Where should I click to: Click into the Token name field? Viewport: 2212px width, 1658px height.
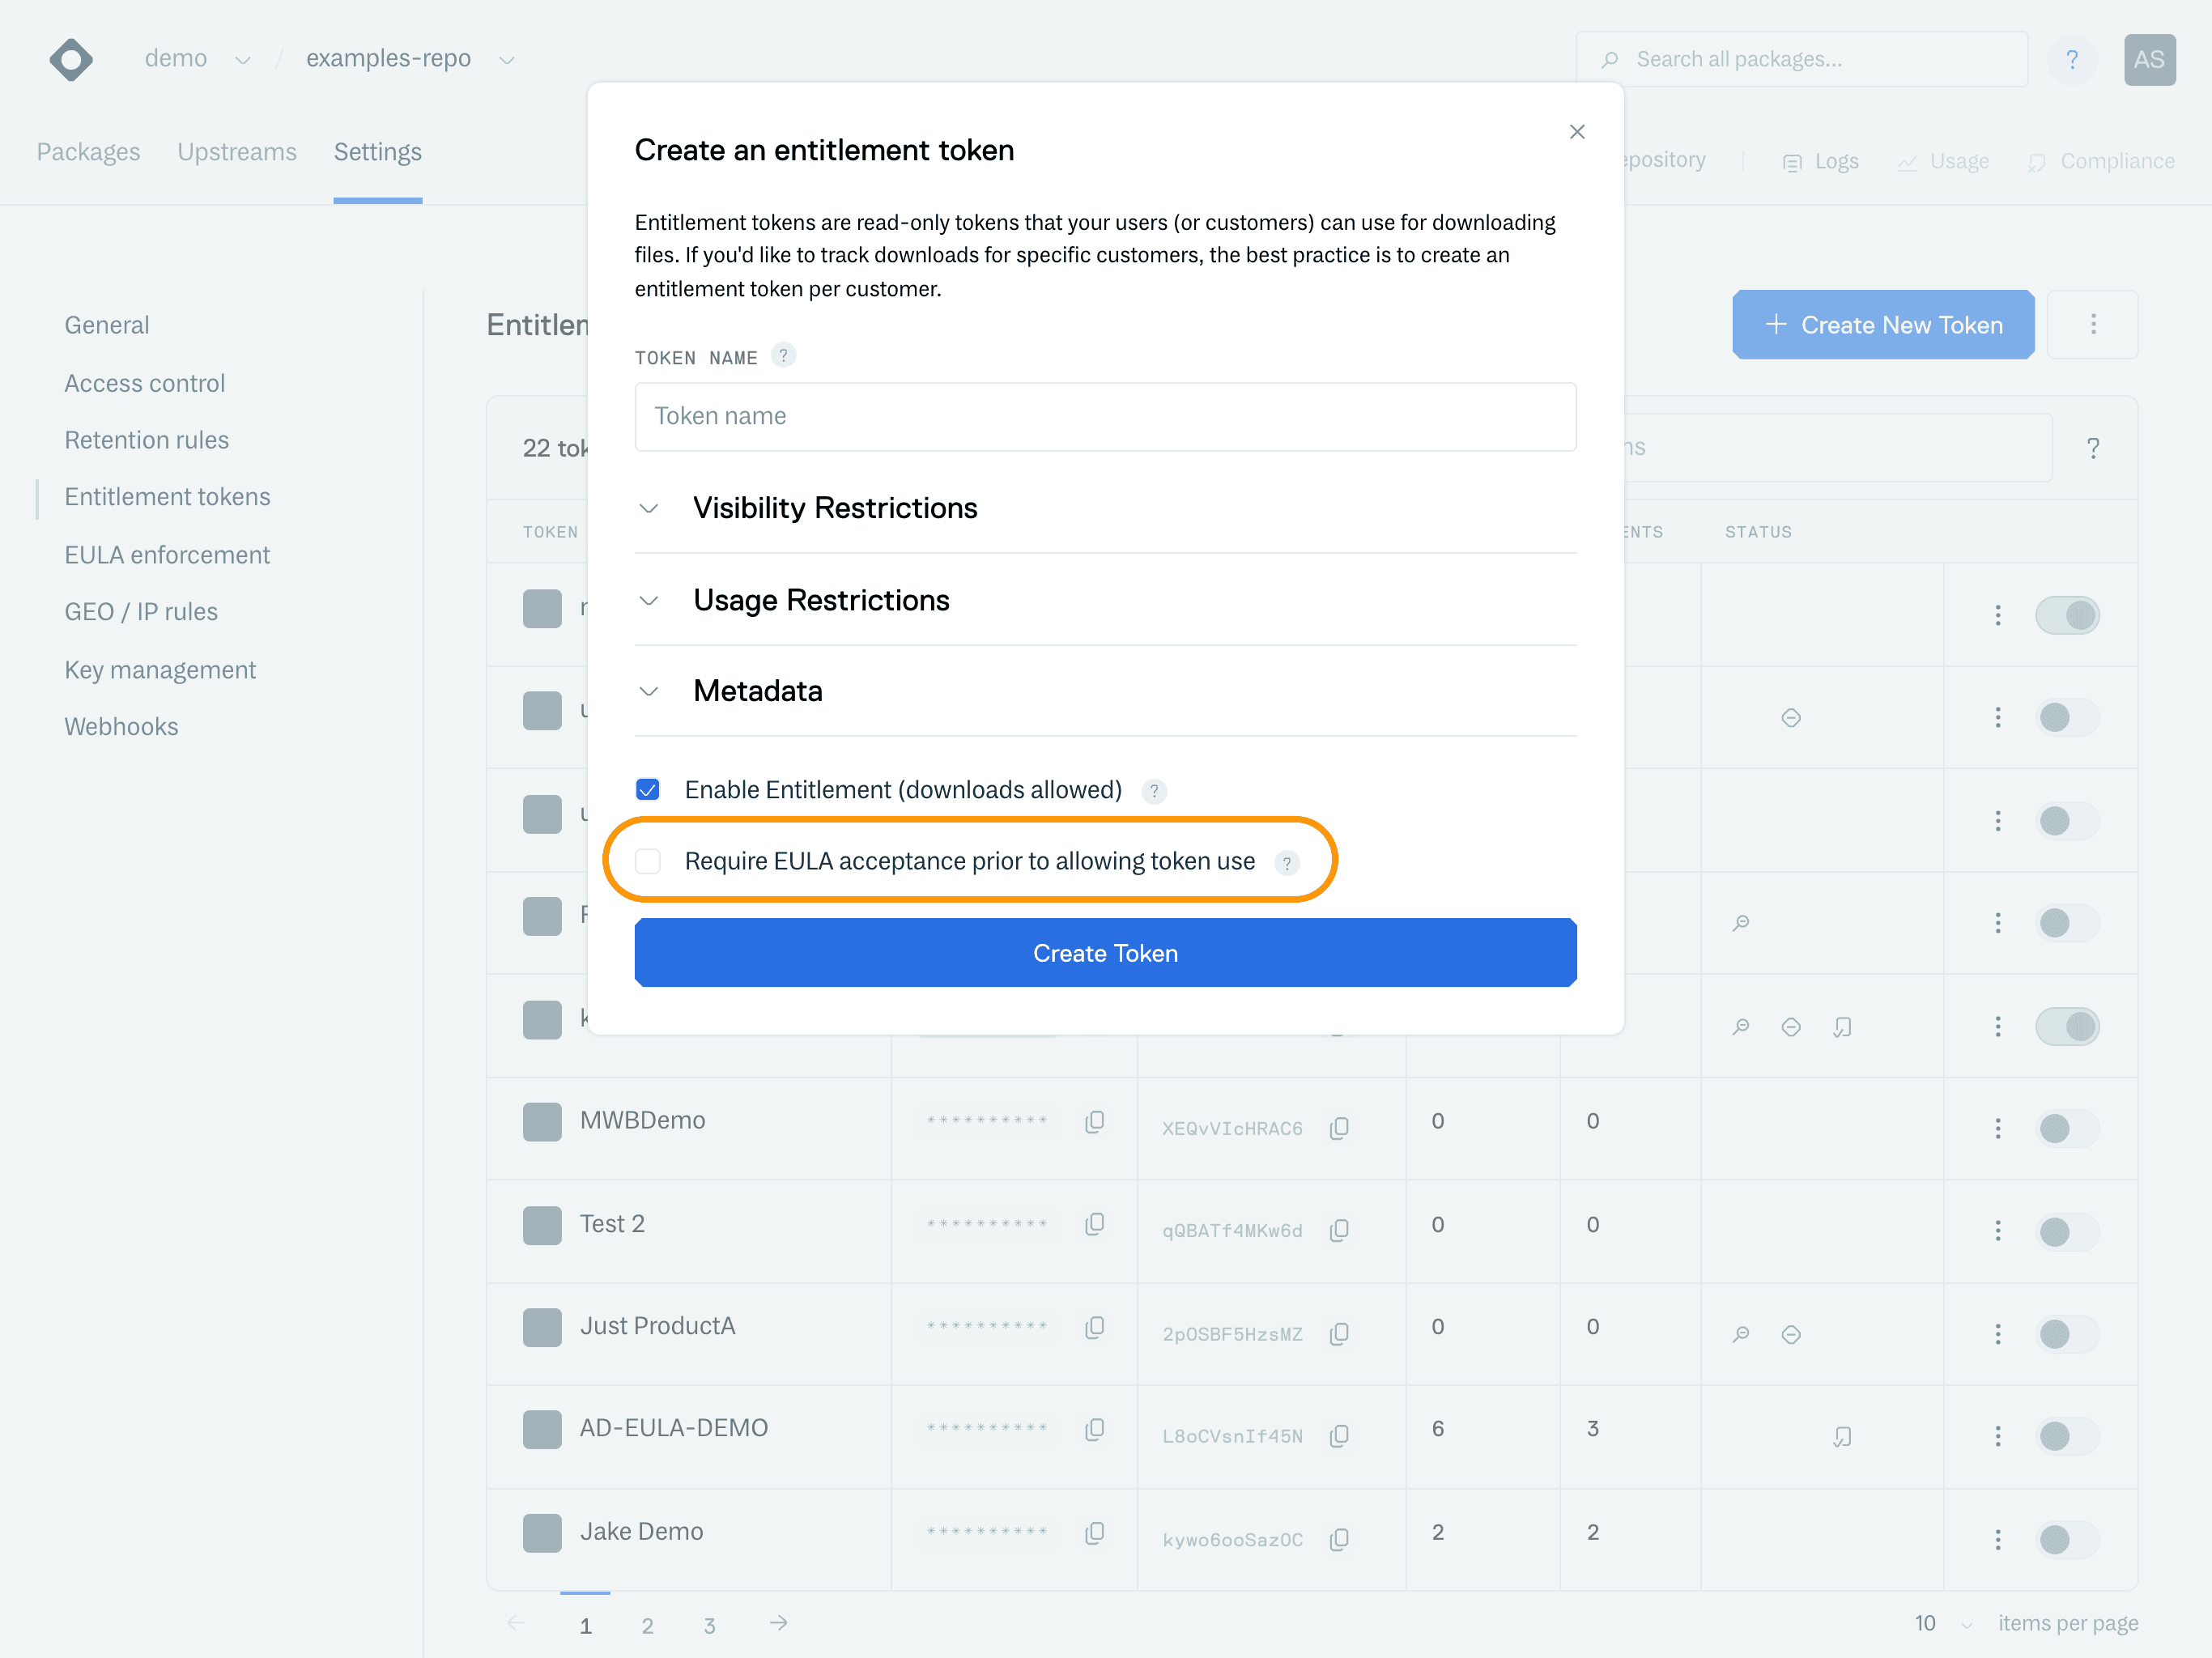click(x=1105, y=416)
